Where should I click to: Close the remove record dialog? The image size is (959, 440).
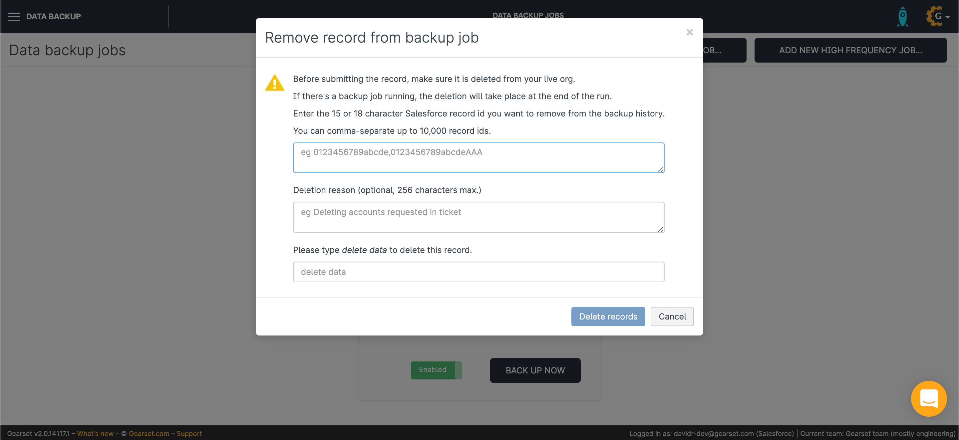tap(690, 32)
